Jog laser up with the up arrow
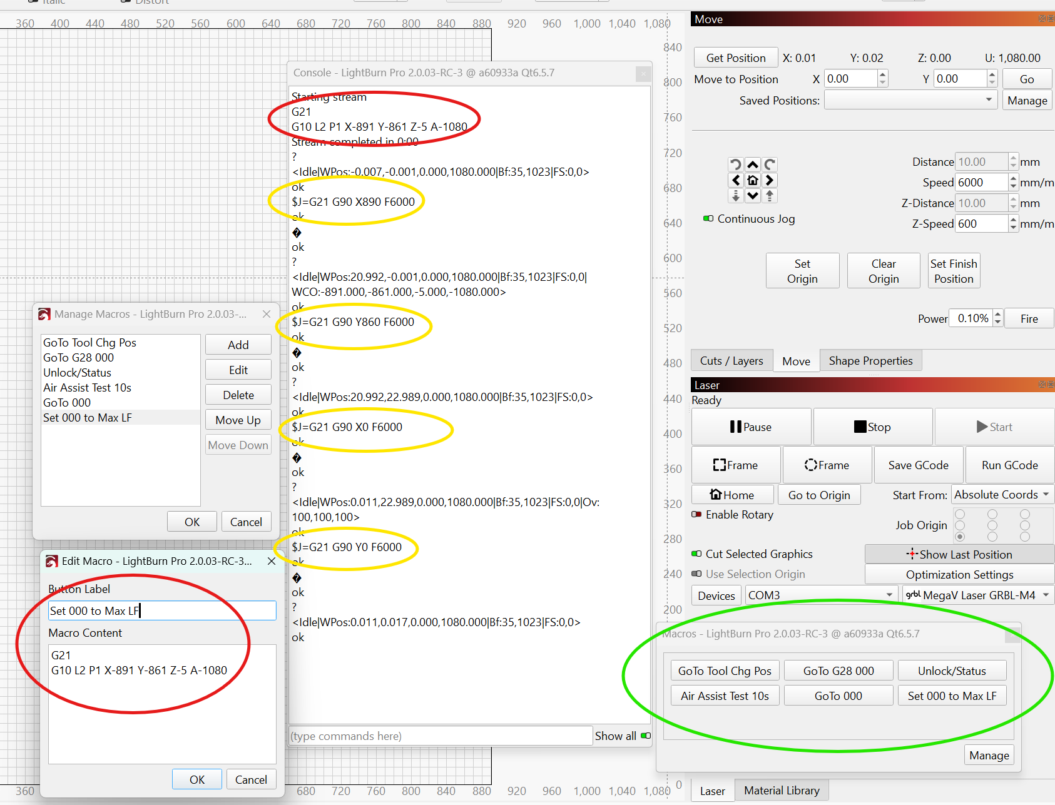This screenshot has height=805, width=1055. [753, 165]
